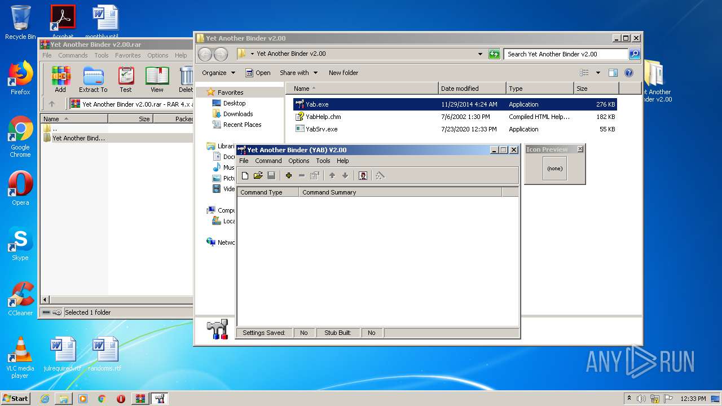Sort by the Size column in Explorer
This screenshot has height=406, width=722.
[x=596, y=89]
